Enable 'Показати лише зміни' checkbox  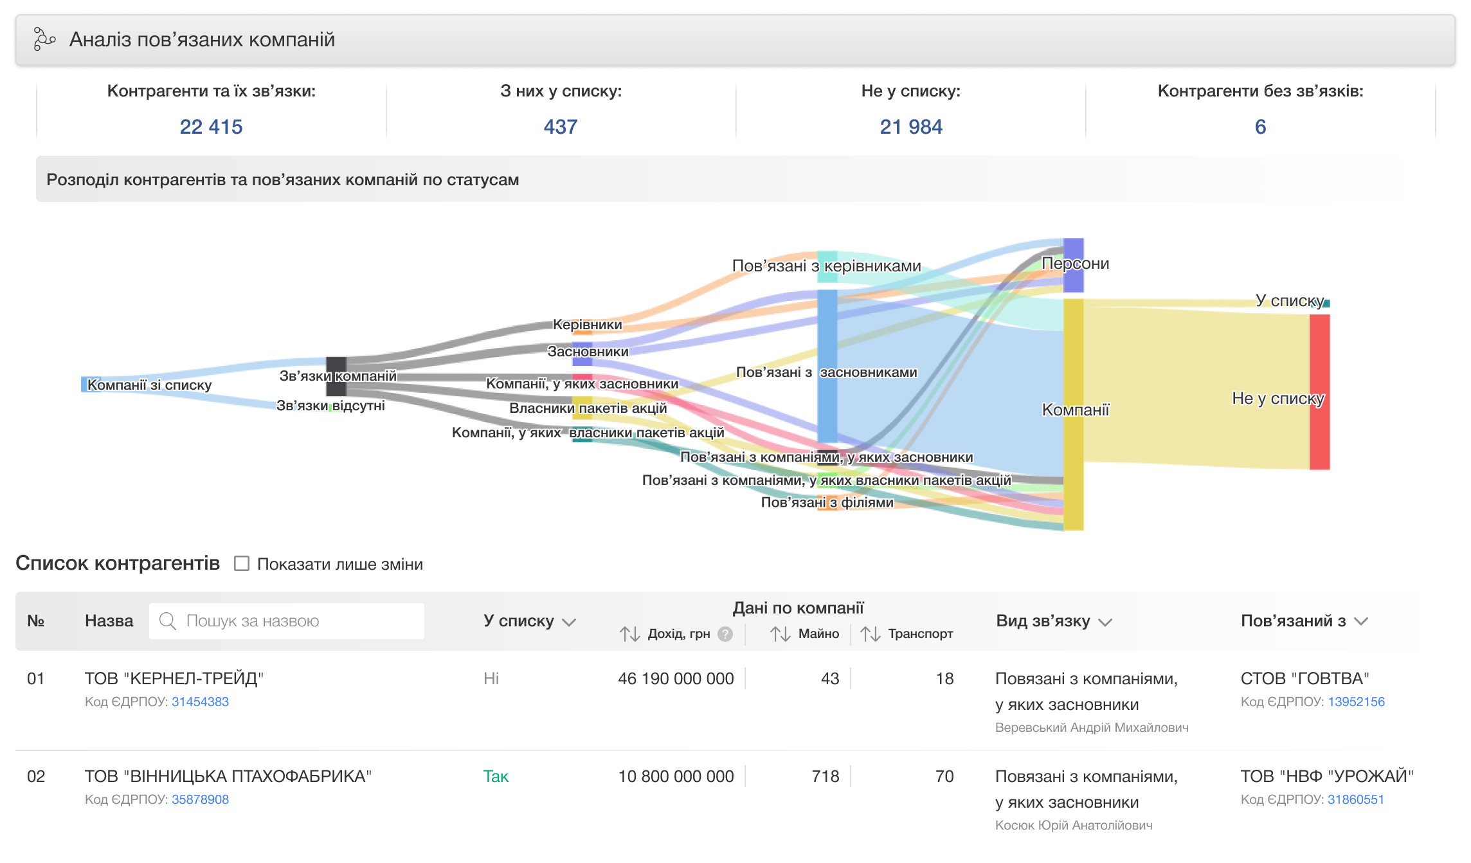(242, 563)
